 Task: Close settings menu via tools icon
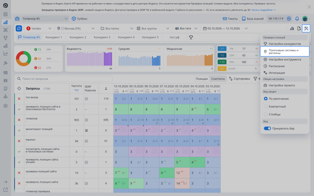coord(306,28)
